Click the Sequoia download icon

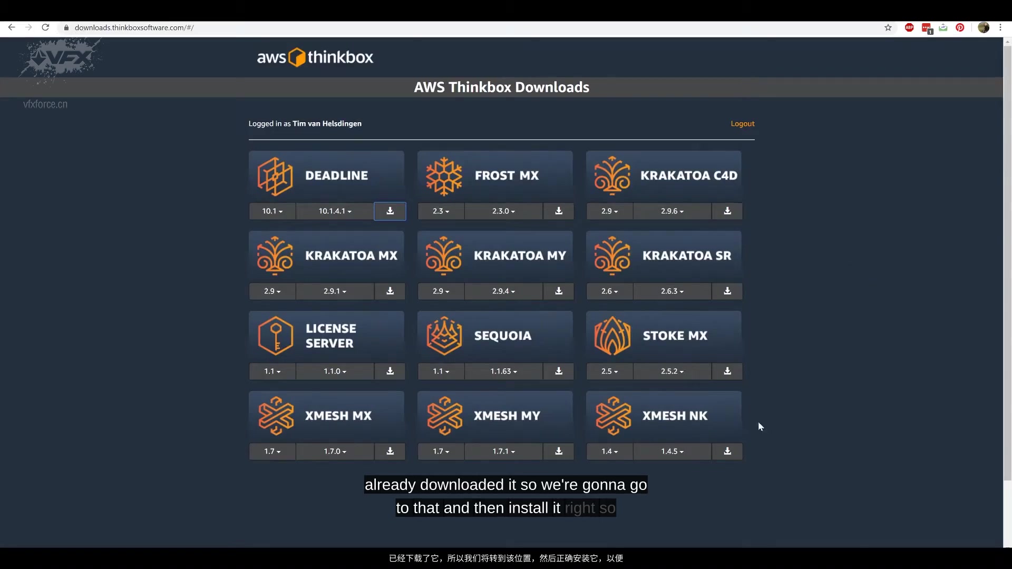pyautogui.click(x=559, y=371)
